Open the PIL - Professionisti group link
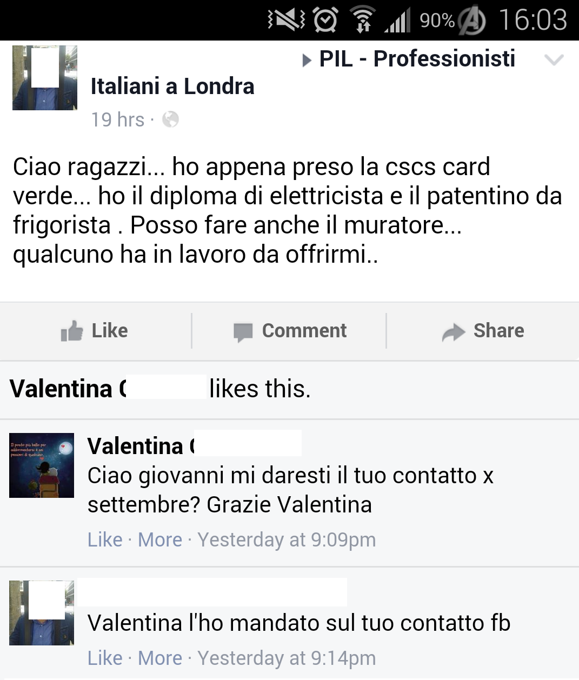579x680 pixels. [417, 59]
